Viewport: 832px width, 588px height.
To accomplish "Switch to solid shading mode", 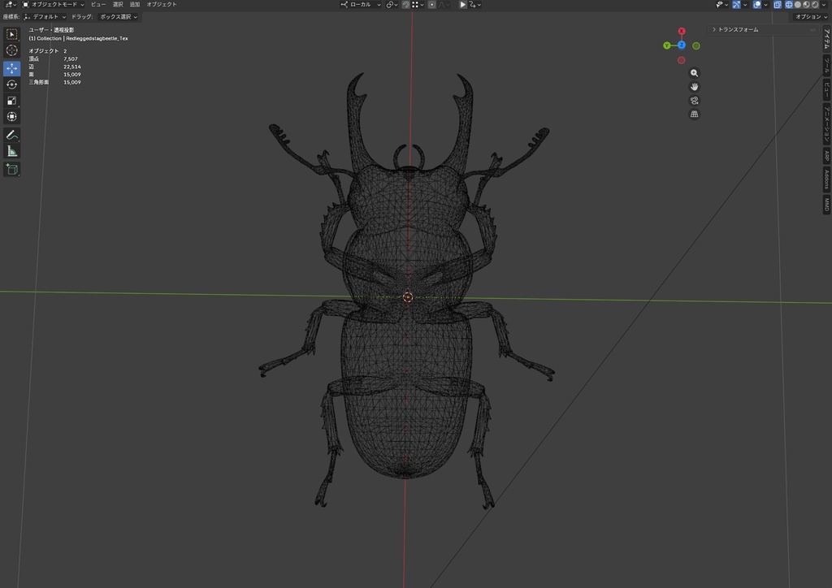I will click(x=798, y=5).
